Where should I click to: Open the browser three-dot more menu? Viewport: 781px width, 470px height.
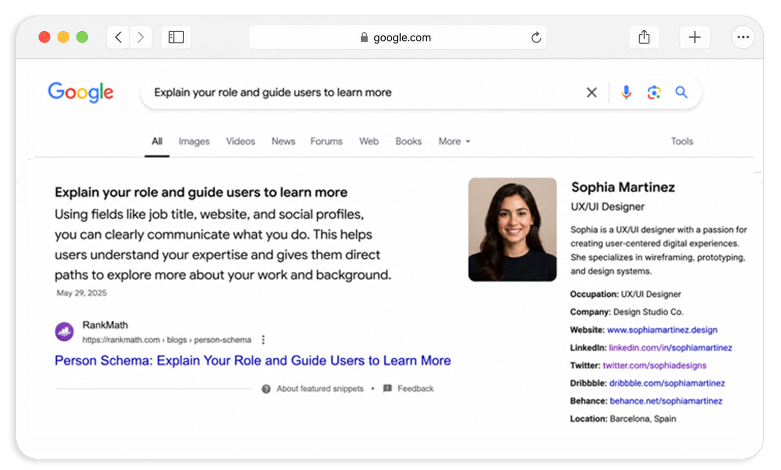coord(743,37)
